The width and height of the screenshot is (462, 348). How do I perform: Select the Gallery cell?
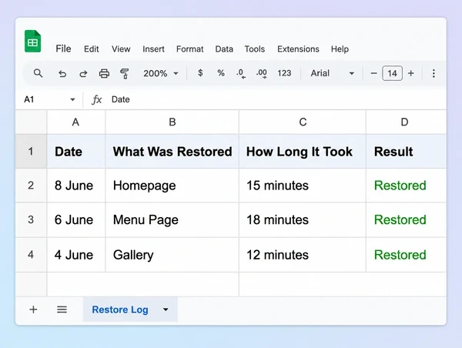click(172, 255)
